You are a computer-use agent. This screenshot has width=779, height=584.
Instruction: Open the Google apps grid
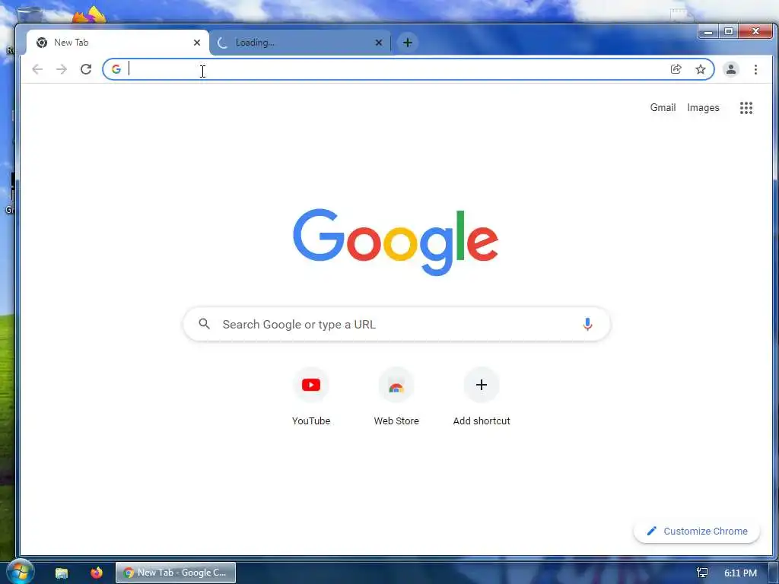[x=746, y=108]
